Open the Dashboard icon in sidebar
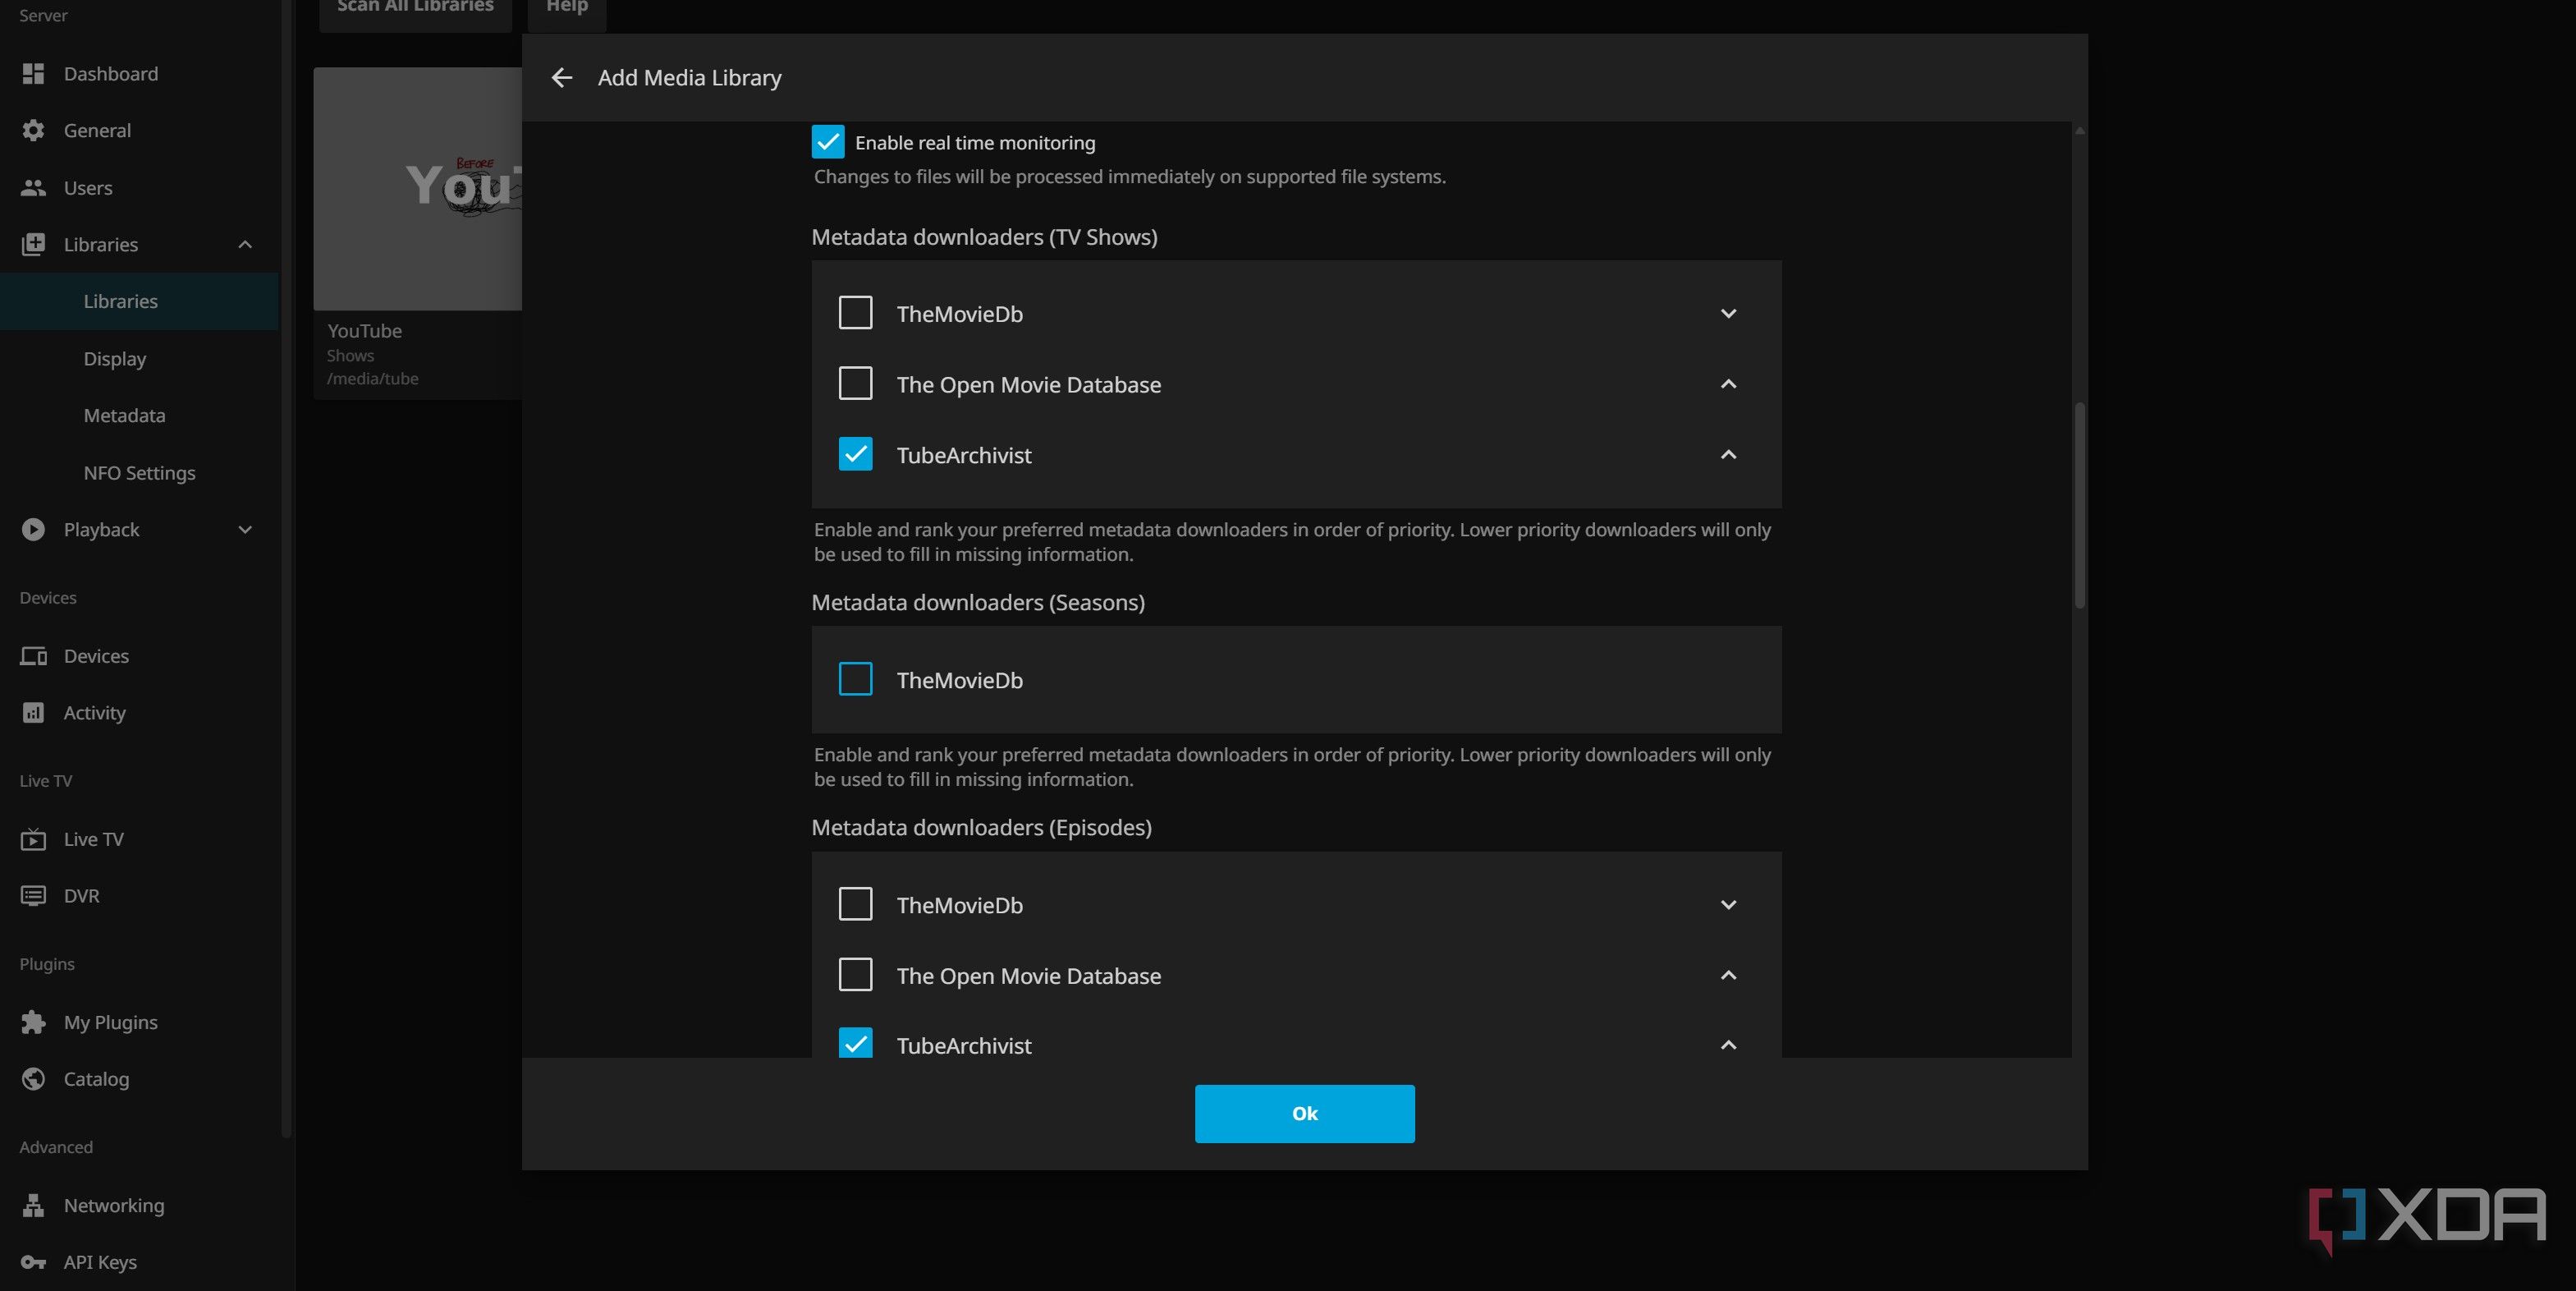2576x1291 pixels. [x=33, y=74]
